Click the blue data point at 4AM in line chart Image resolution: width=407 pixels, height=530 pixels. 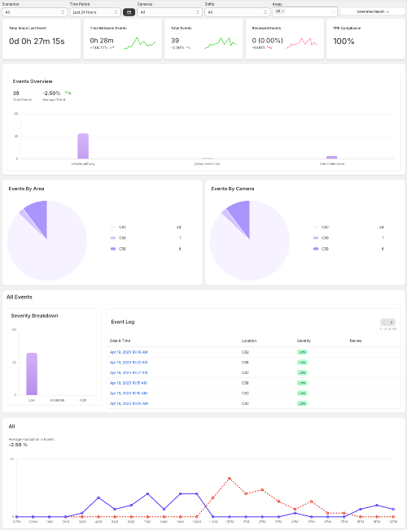(98, 497)
